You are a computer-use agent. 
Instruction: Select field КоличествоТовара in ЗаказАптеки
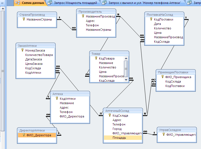click(39, 55)
